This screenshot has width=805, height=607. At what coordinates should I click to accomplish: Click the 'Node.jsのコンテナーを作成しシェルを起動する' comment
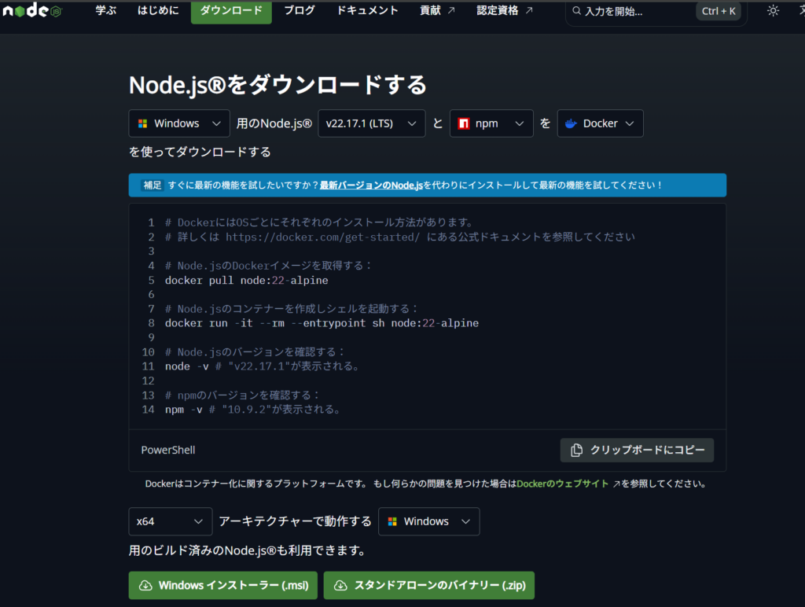(x=292, y=309)
